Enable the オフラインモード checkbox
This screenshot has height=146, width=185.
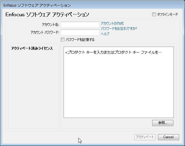coord(154,14)
